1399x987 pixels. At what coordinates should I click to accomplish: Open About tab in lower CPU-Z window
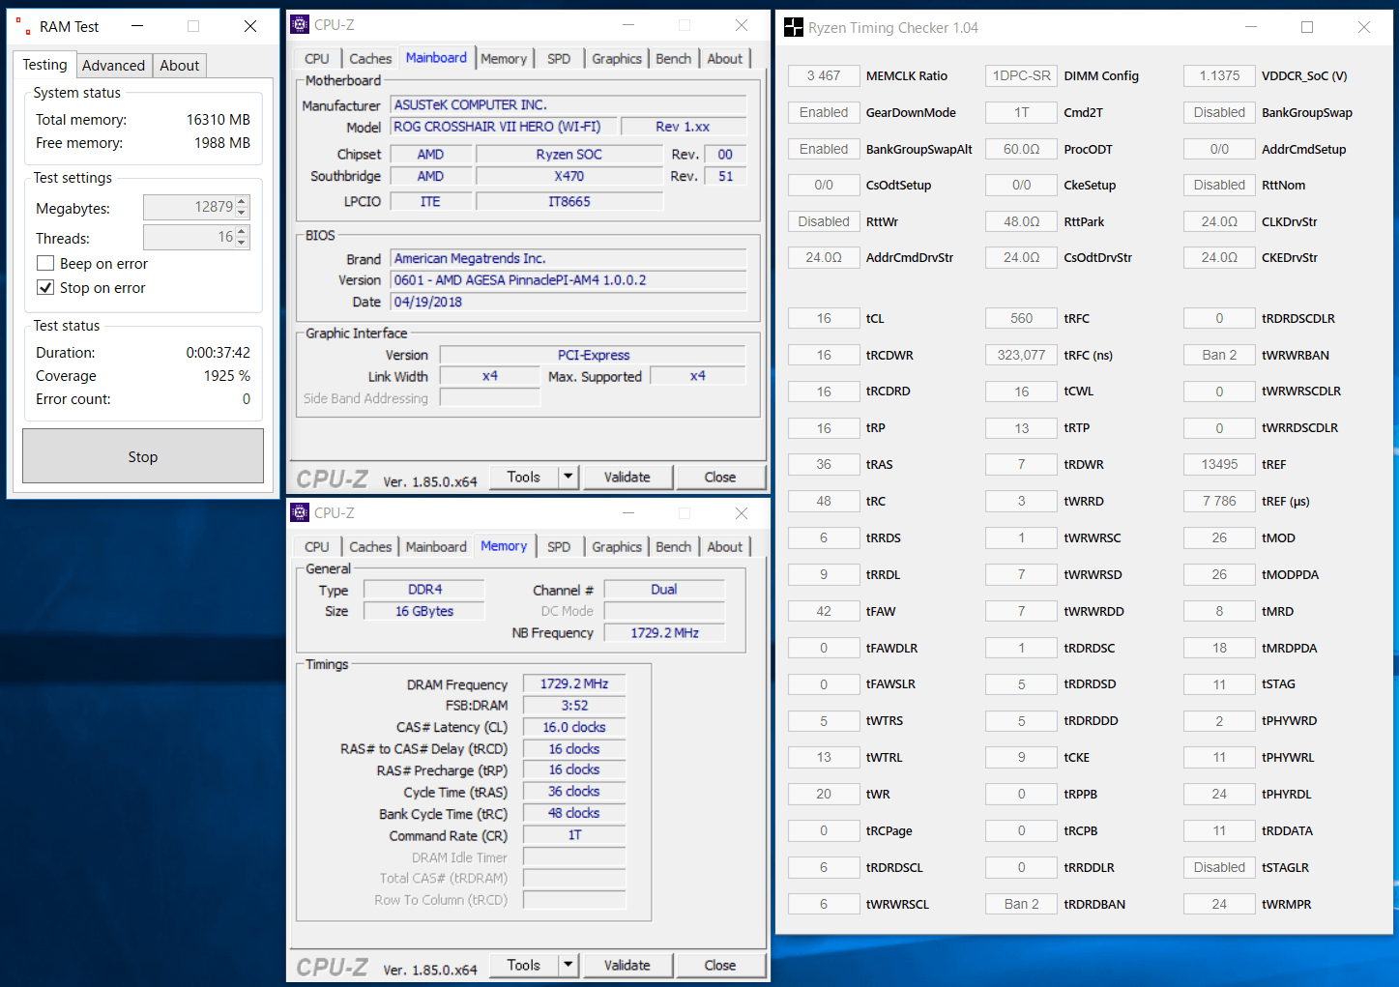725,547
